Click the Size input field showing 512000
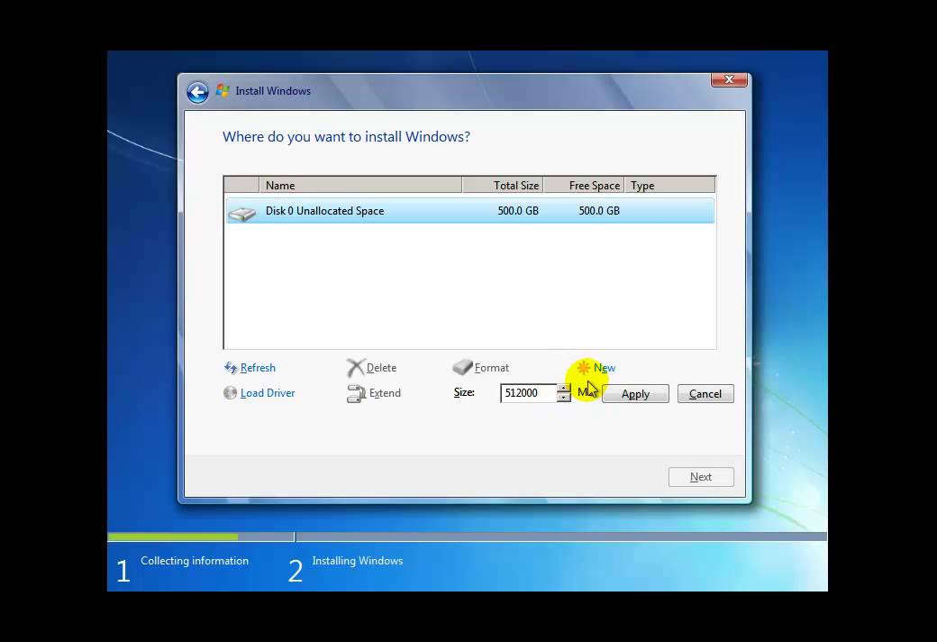Image resolution: width=937 pixels, height=642 pixels. [x=529, y=393]
